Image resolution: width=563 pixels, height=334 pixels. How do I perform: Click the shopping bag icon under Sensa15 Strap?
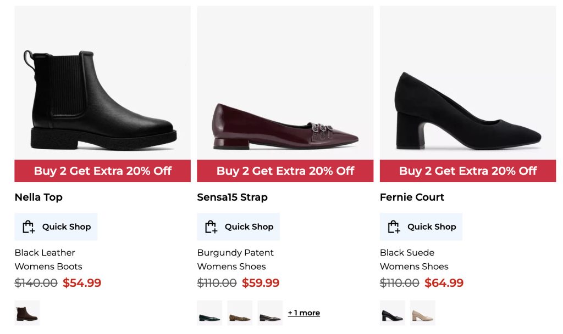click(x=211, y=227)
